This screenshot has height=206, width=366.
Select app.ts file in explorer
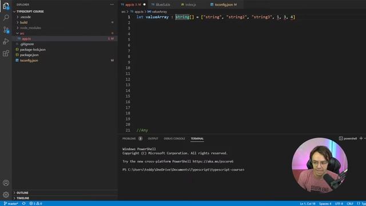point(26,39)
